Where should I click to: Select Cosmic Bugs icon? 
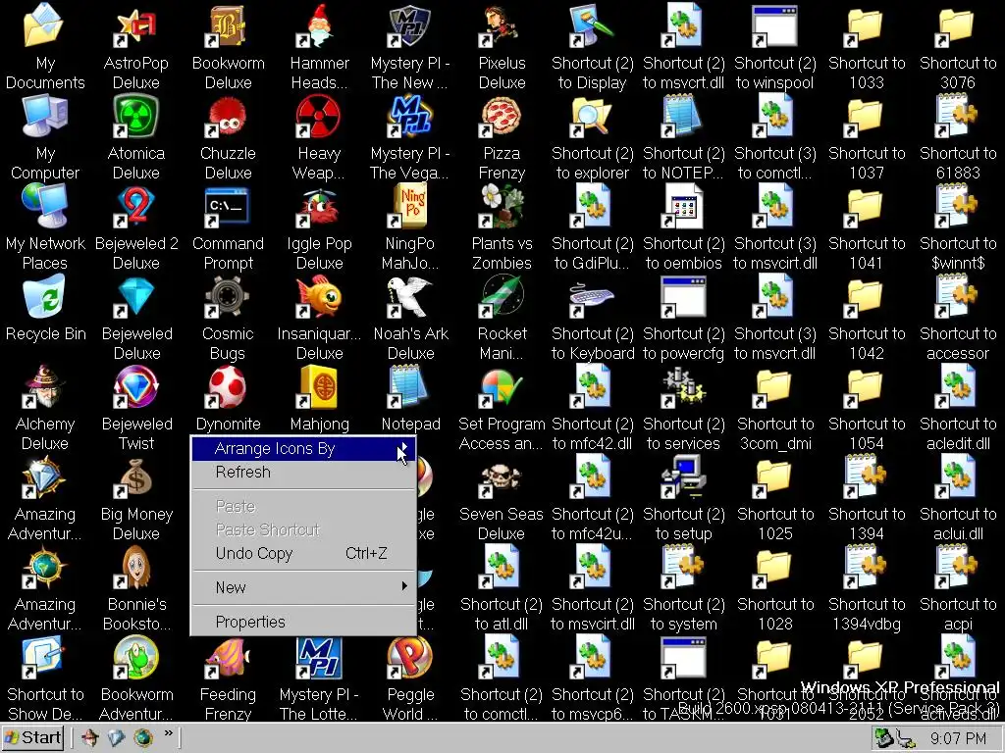pyautogui.click(x=228, y=296)
